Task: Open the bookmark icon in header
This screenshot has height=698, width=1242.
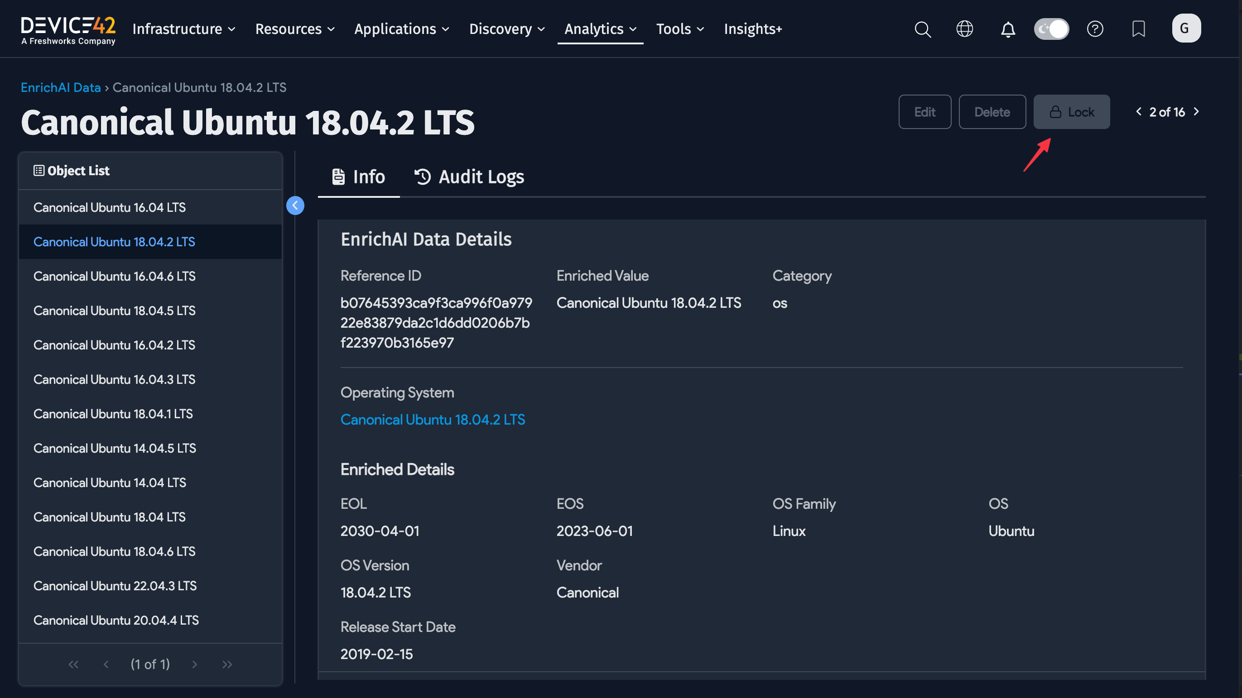Action: [x=1138, y=29]
